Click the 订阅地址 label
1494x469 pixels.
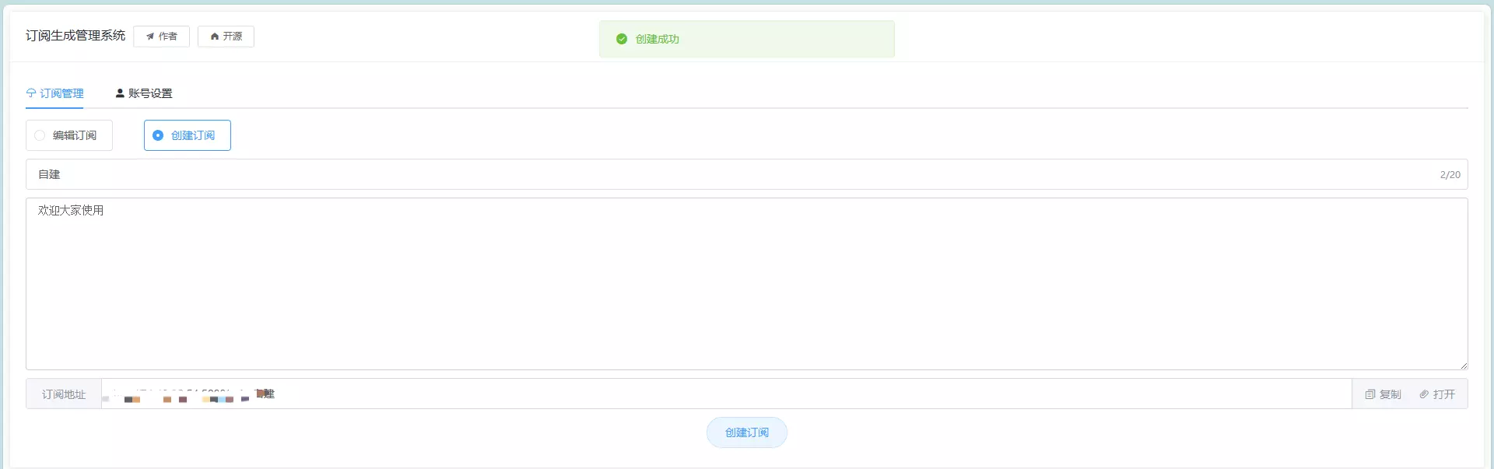64,394
